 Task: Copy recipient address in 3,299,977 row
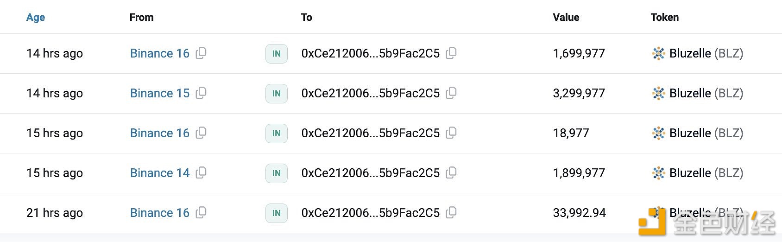click(451, 93)
